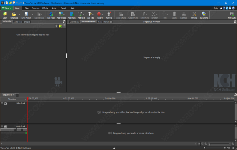Fit the timeline to window width

199,144
